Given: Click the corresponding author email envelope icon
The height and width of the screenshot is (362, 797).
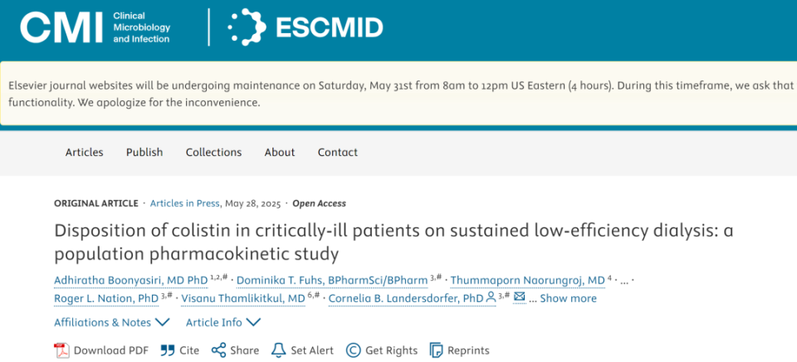Looking at the screenshot, I should click(520, 297).
